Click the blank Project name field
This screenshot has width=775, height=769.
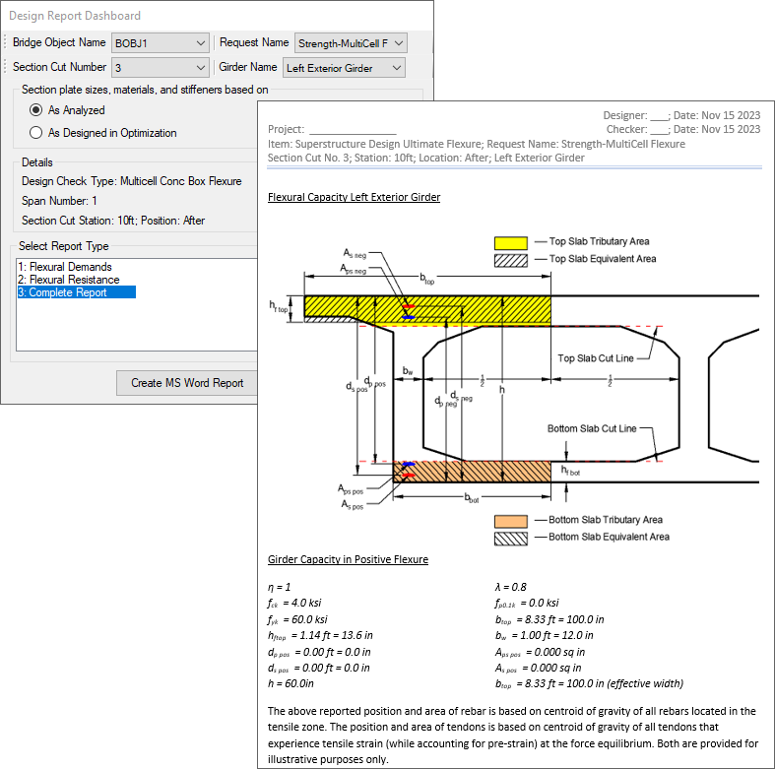(x=352, y=129)
